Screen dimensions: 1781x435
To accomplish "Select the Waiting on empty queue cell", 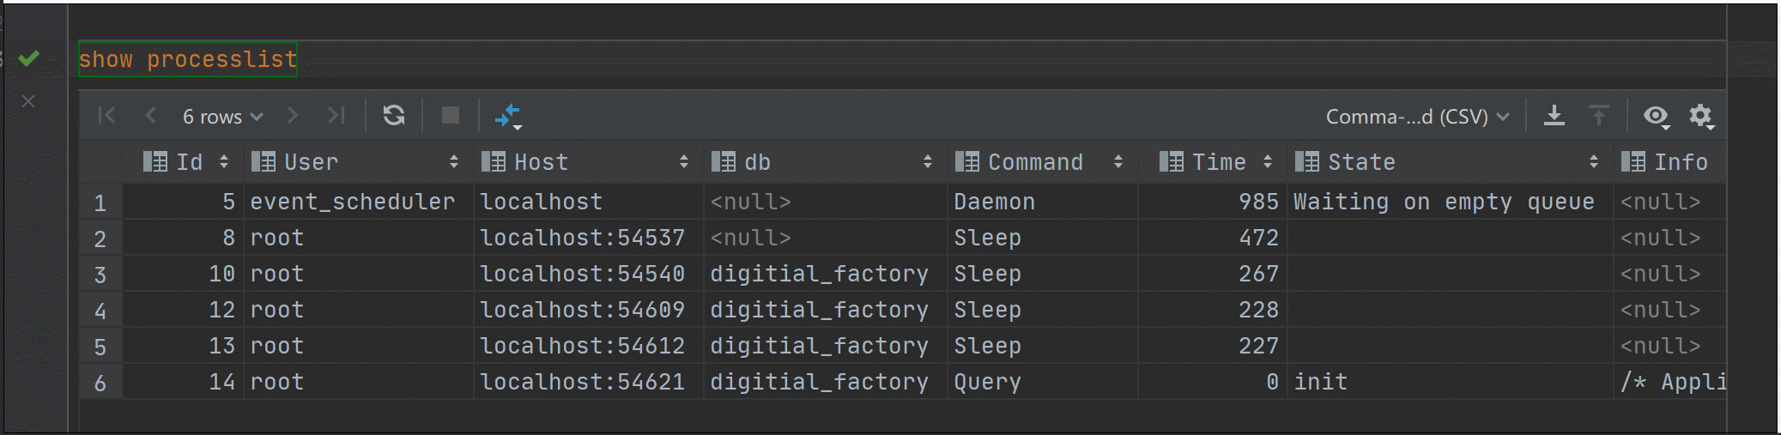I will (x=1444, y=202).
